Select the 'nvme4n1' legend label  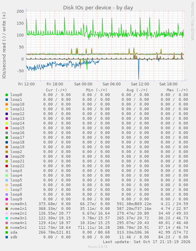point(19,223)
